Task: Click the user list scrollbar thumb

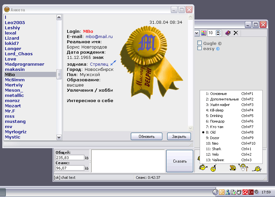Action: click(59, 74)
